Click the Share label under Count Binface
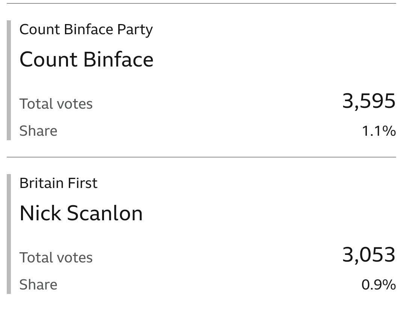Image resolution: width=404 pixels, height=309 pixels. pyautogui.click(x=38, y=131)
